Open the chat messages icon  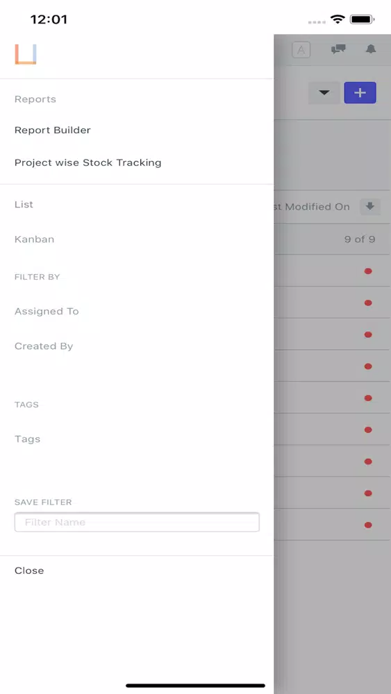(x=338, y=49)
